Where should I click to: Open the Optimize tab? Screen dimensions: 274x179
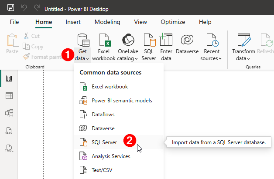click(x=173, y=22)
